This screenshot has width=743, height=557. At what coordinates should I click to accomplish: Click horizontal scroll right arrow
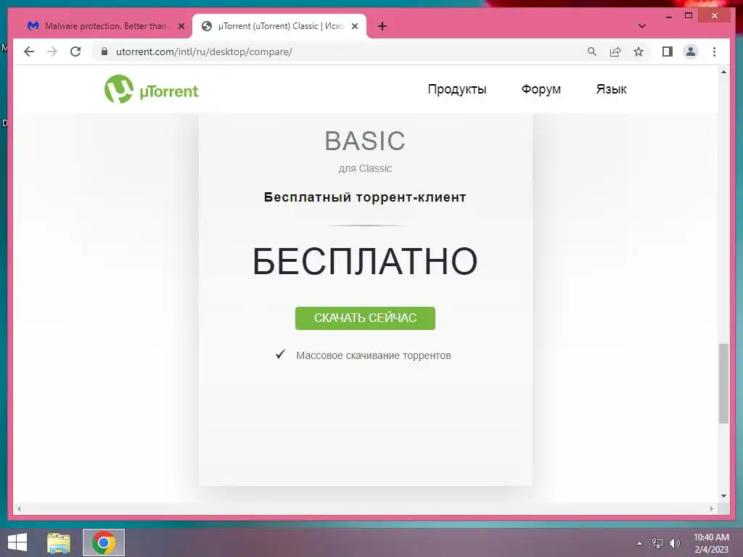pyautogui.click(x=711, y=508)
